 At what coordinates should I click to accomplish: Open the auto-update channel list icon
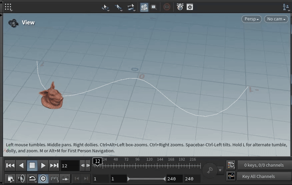point(231,165)
